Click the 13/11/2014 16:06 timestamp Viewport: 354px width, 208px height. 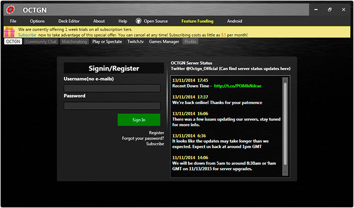(190, 114)
